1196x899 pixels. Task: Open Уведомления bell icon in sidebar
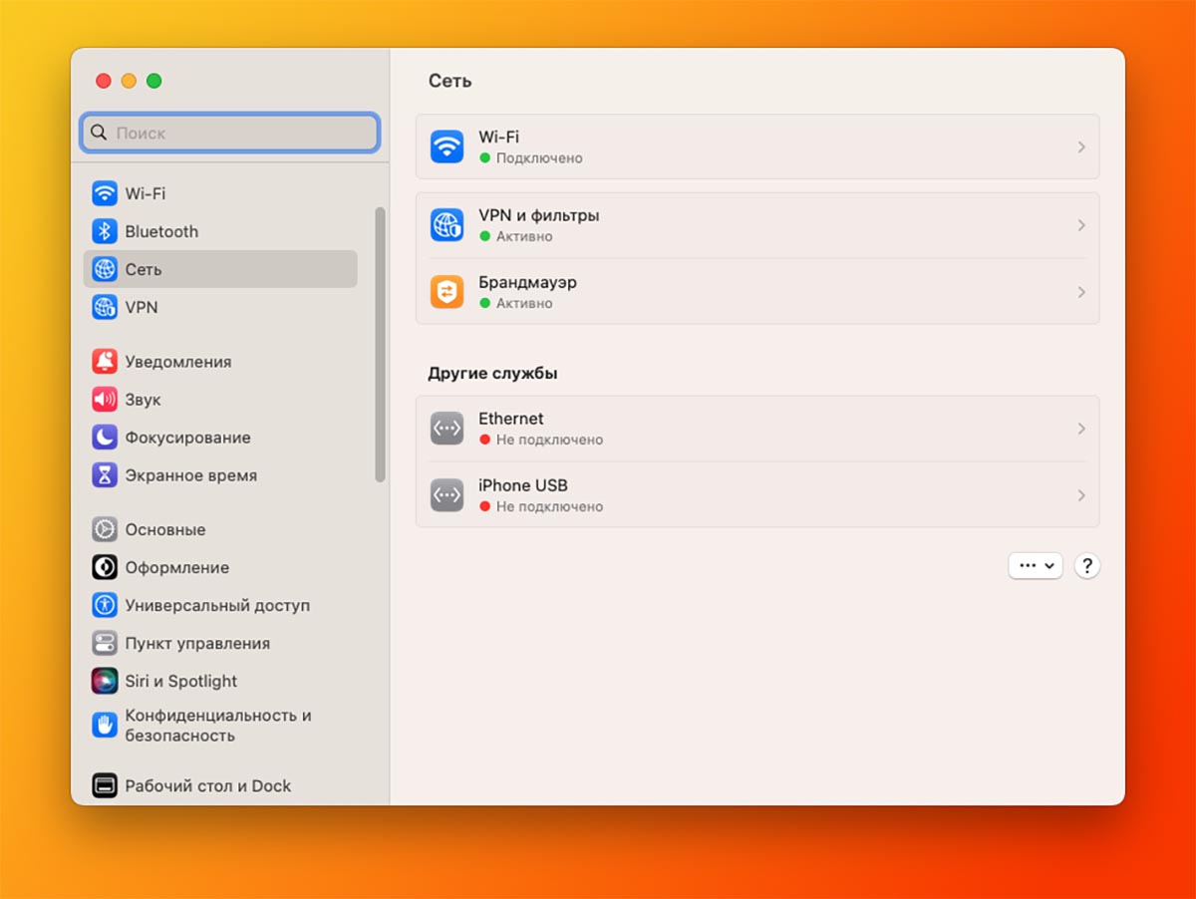105,362
